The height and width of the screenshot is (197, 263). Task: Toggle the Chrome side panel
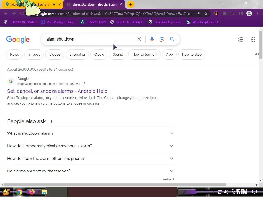coord(241,13)
